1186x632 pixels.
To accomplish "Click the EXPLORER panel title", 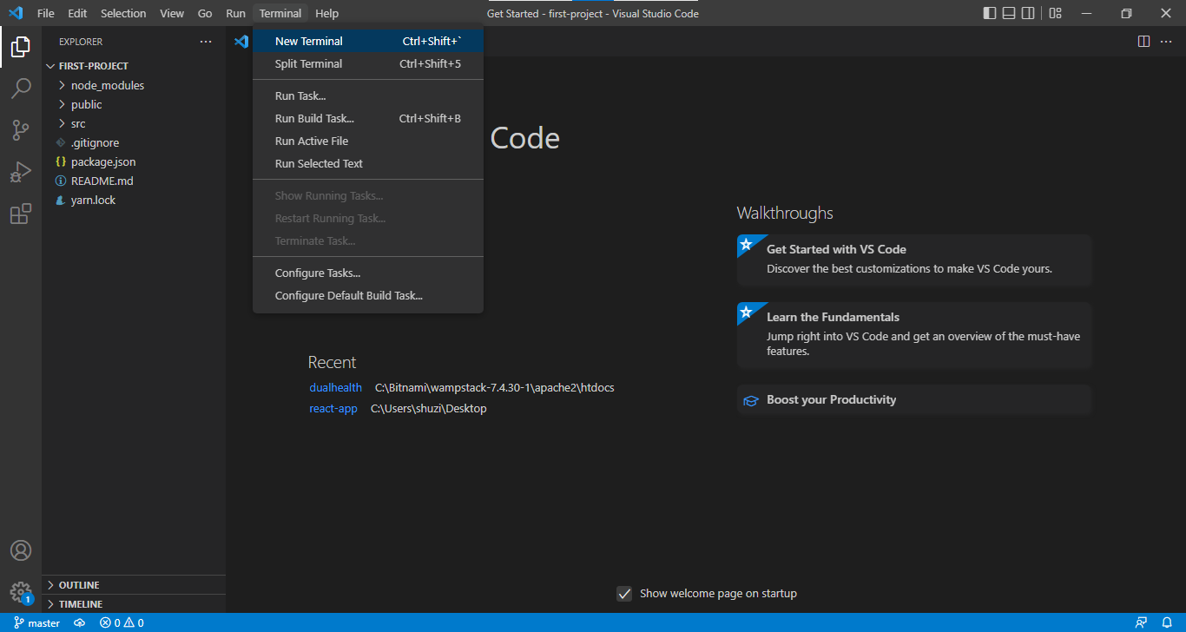I will point(81,42).
